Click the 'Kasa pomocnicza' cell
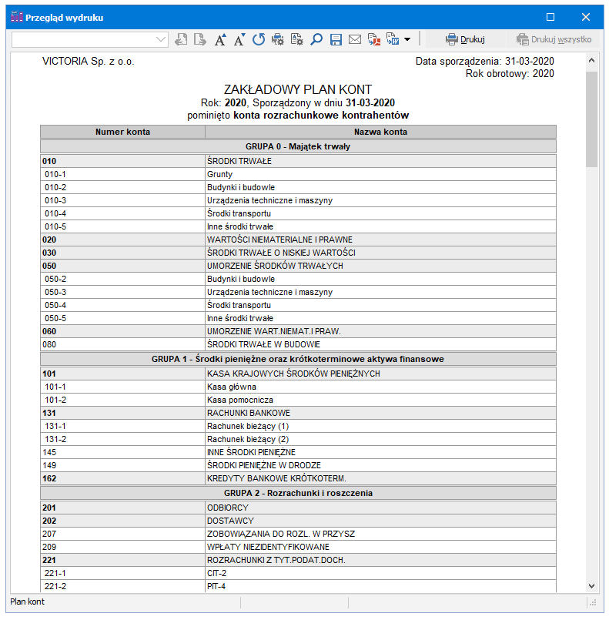The width and height of the screenshot is (609, 620). click(380, 400)
